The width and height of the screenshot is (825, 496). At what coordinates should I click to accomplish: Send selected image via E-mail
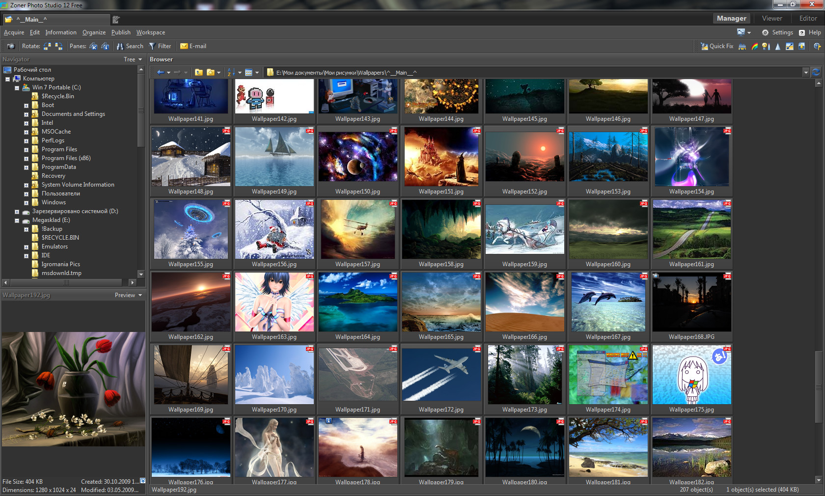[x=193, y=46]
